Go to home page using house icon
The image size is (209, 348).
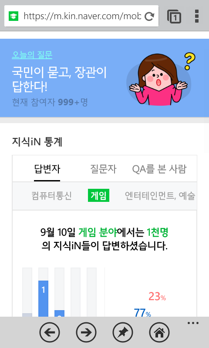(159, 332)
